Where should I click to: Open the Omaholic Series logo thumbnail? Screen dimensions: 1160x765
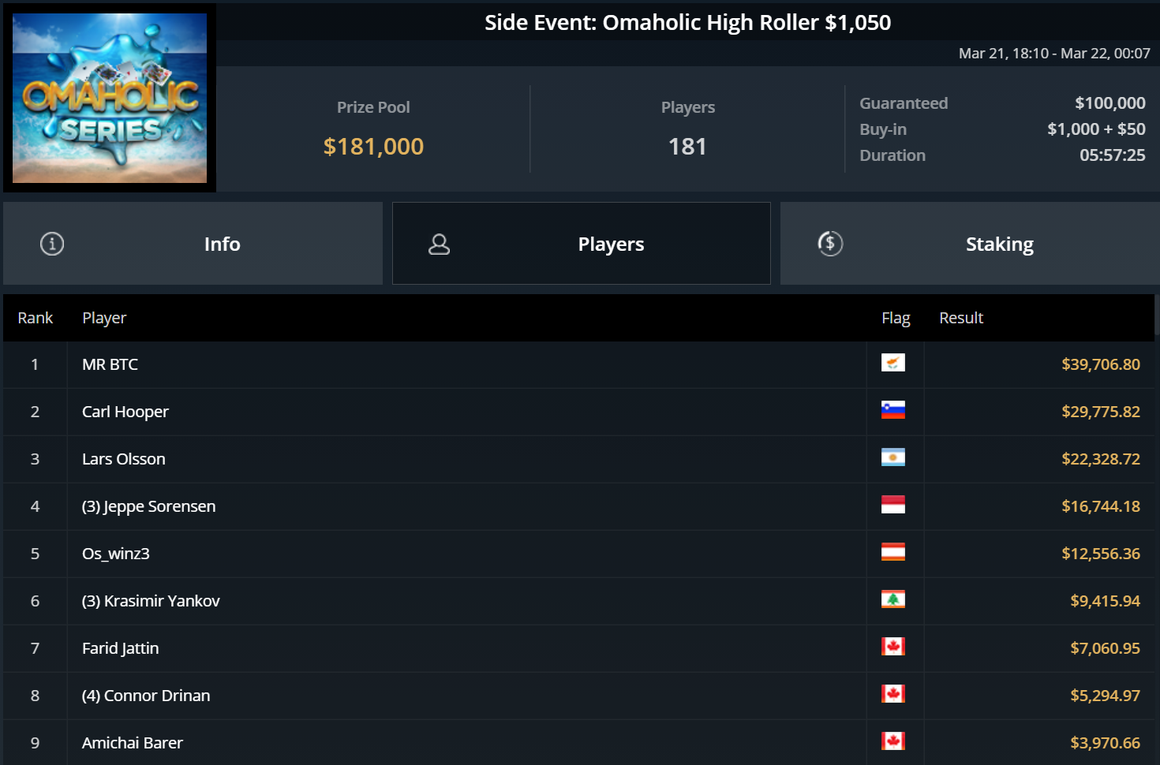[x=110, y=98]
